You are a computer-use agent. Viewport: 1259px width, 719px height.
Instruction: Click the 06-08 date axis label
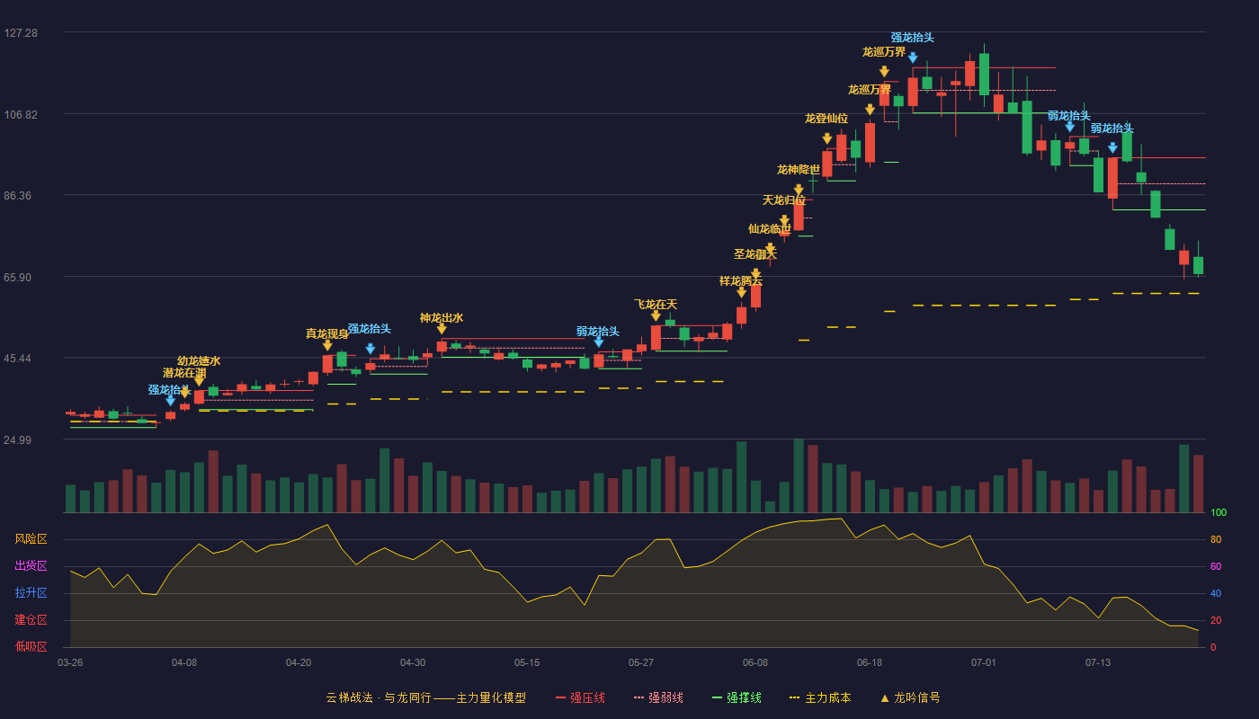point(755,662)
